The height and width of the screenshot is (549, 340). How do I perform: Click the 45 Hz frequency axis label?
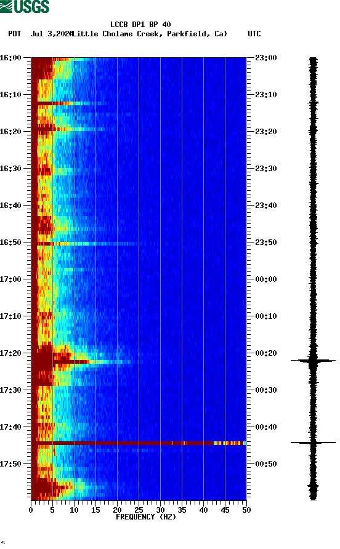click(x=225, y=510)
